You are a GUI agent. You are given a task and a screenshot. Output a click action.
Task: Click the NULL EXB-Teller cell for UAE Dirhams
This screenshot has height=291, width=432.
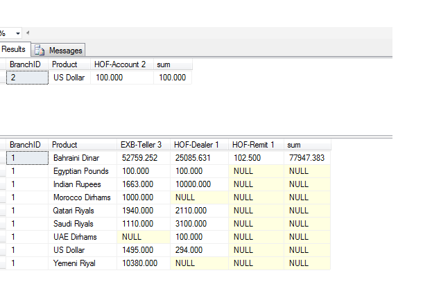click(x=144, y=237)
